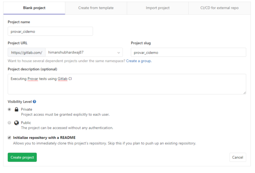Focus the Project name input field

click(x=50, y=31)
